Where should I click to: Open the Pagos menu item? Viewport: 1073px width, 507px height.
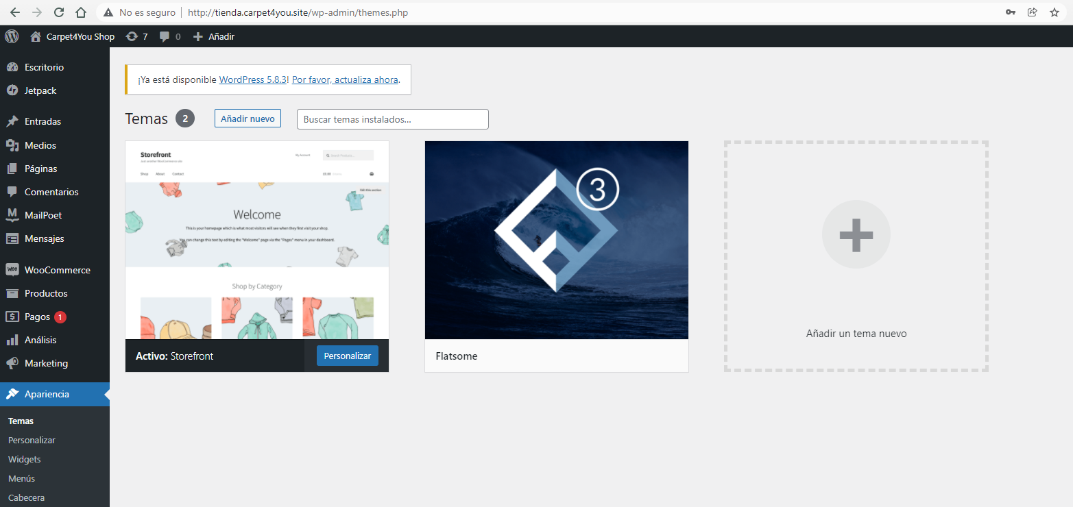tap(37, 317)
